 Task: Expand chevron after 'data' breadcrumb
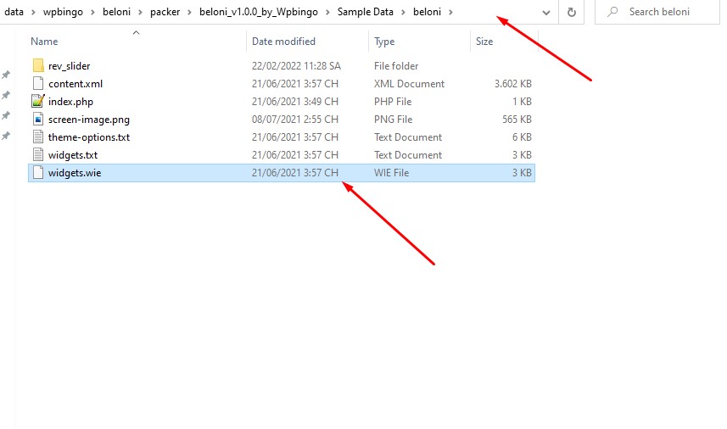pyautogui.click(x=33, y=12)
